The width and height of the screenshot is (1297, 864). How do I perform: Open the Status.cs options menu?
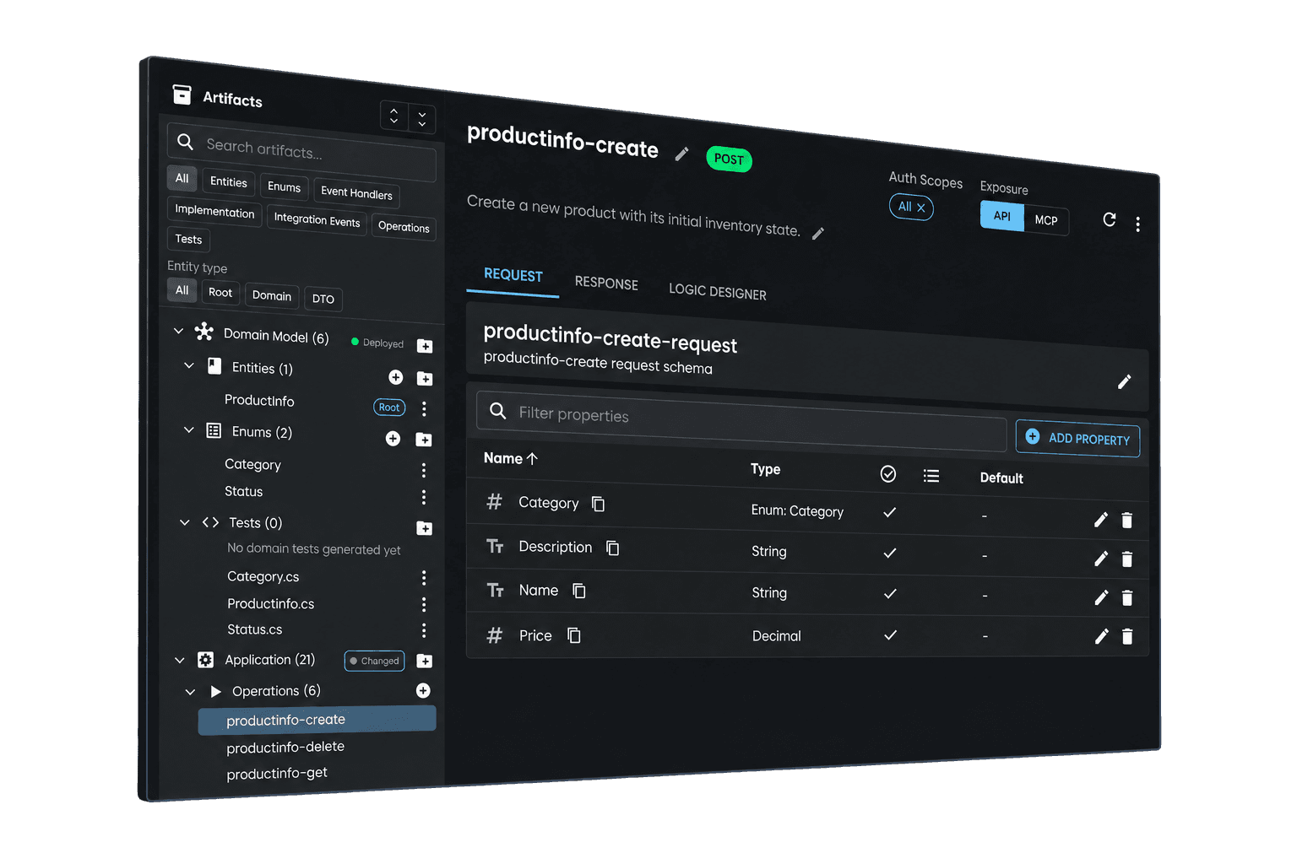tap(424, 630)
